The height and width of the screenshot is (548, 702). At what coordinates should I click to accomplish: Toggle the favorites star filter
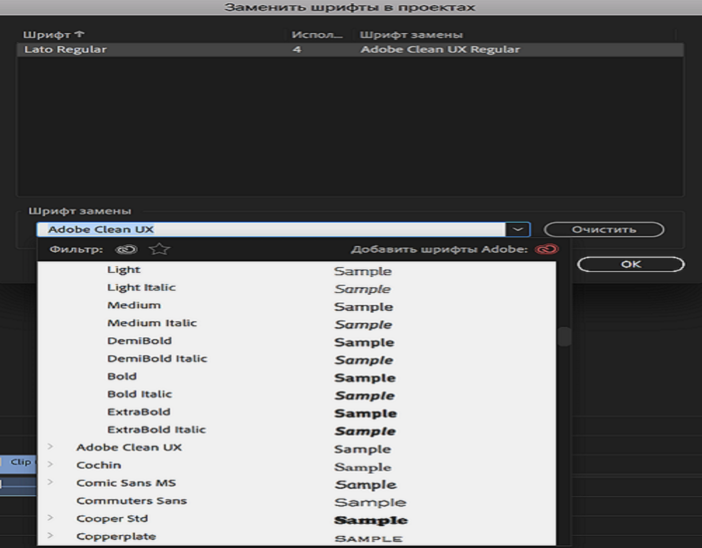point(160,249)
